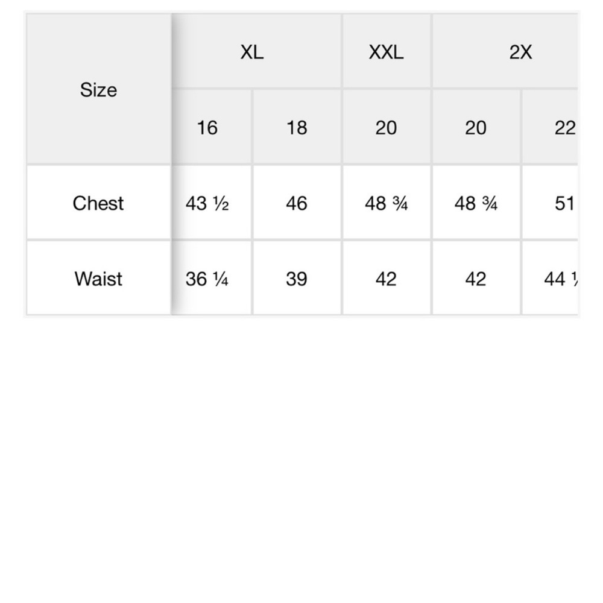Click chest 48 ¾ in XXL column

[386, 203]
